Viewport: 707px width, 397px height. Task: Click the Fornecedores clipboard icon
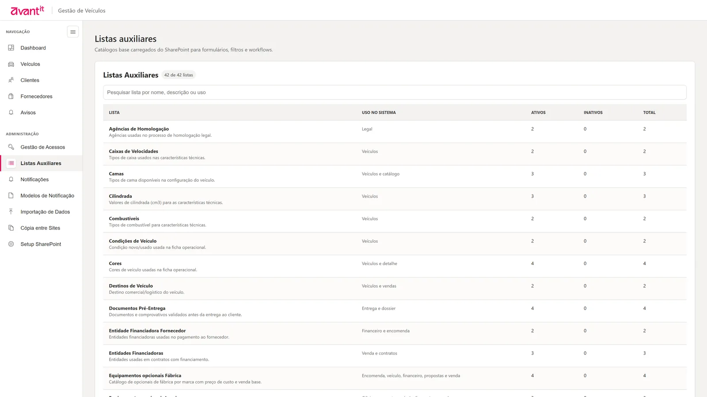coord(11,96)
